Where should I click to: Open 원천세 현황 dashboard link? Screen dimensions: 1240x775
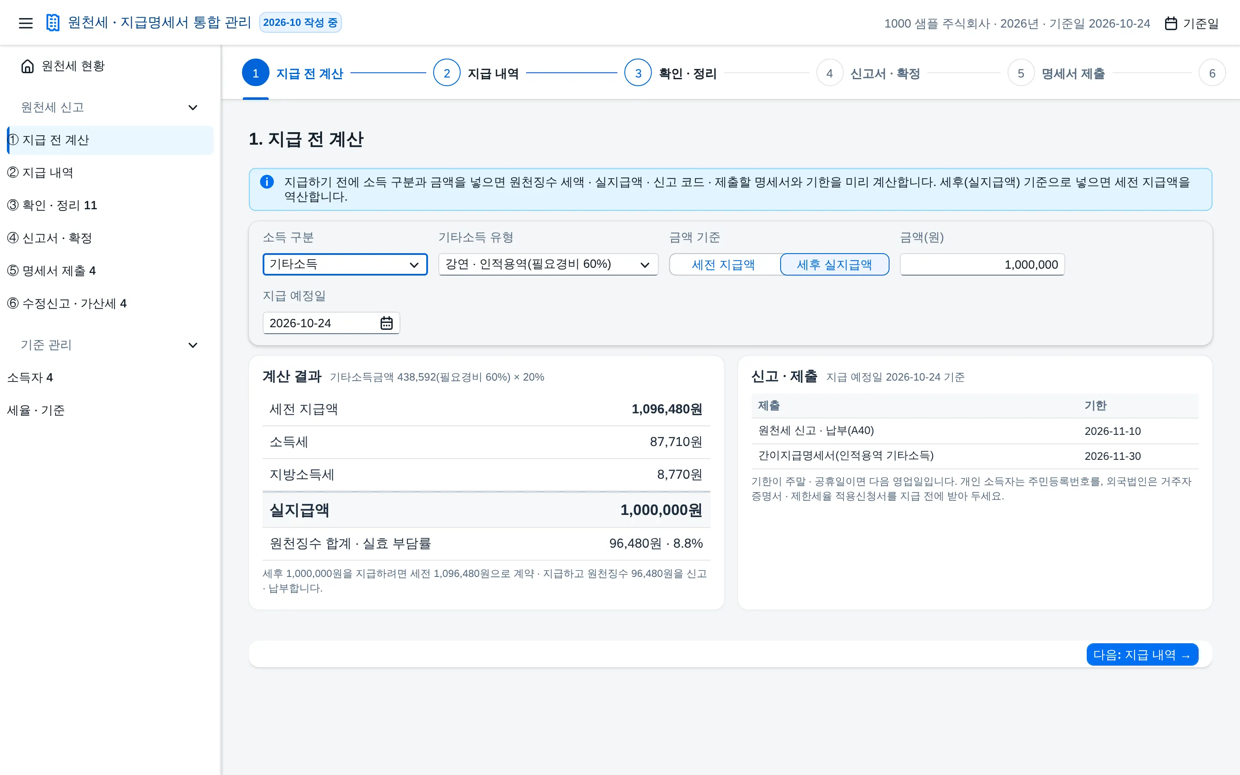pos(110,66)
